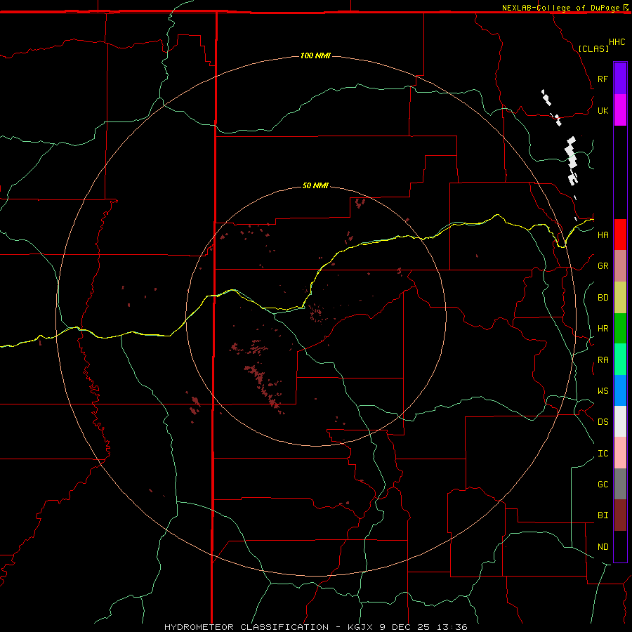The height and width of the screenshot is (632, 632).
Task: Click the Hydrometeor Classification KGJX caption
Action: [x=315, y=627]
